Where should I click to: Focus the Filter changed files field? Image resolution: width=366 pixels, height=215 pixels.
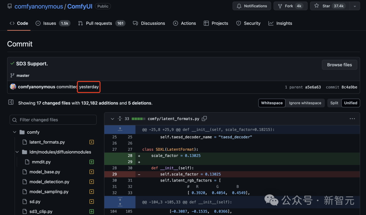click(53, 120)
